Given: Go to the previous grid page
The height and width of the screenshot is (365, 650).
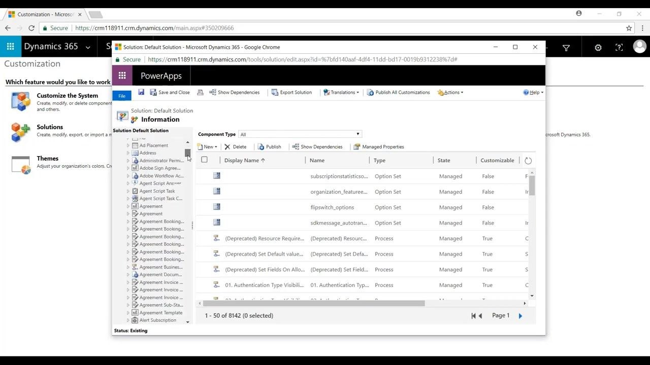Looking at the screenshot, I should pos(480,316).
